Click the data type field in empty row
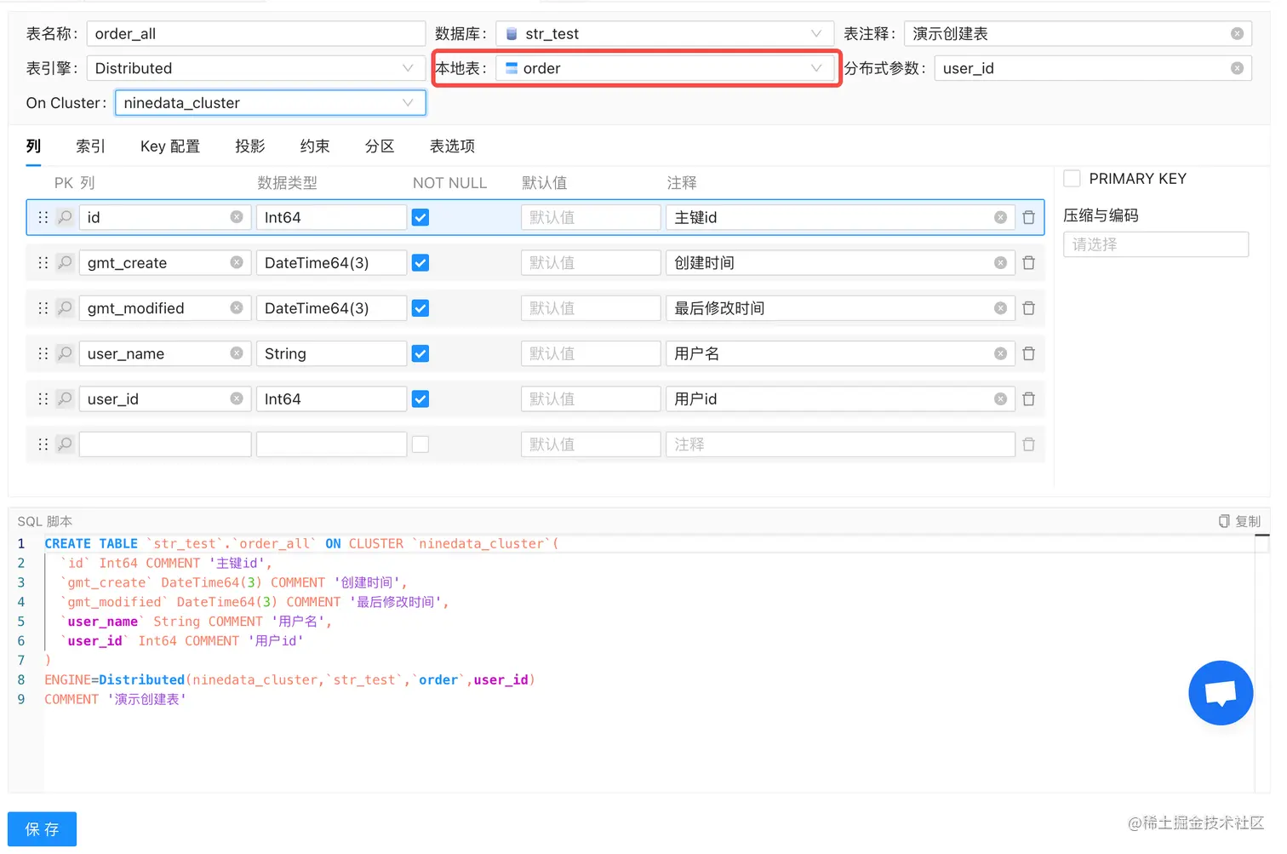This screenshot has width=1287, height=854. click(x=331, y=444)
